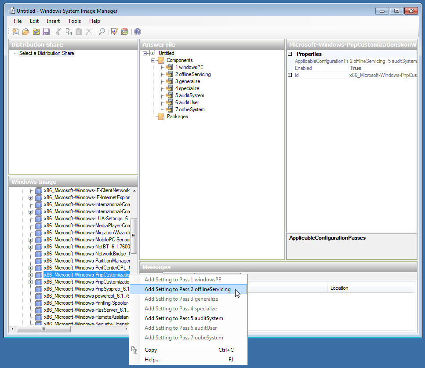425x368 pixels.
Task: Open Find with the magnifier toolbar icon
Action: click(x=102, y=32)
